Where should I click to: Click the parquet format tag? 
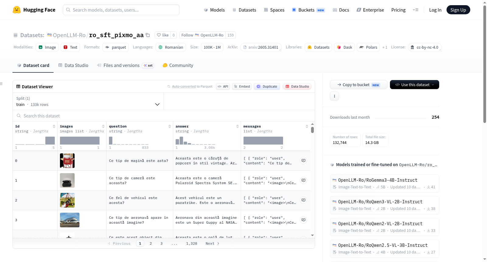116,47
